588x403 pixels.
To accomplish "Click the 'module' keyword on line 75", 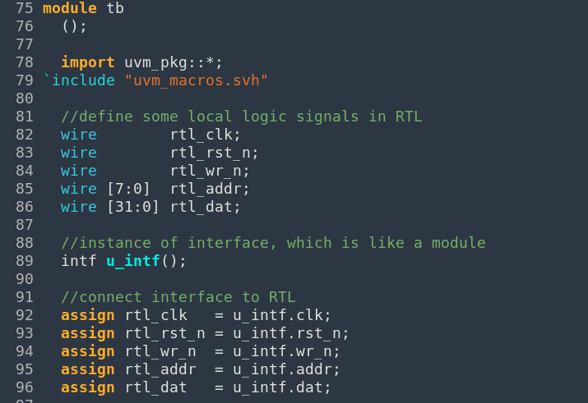I will tap(70, 8).
